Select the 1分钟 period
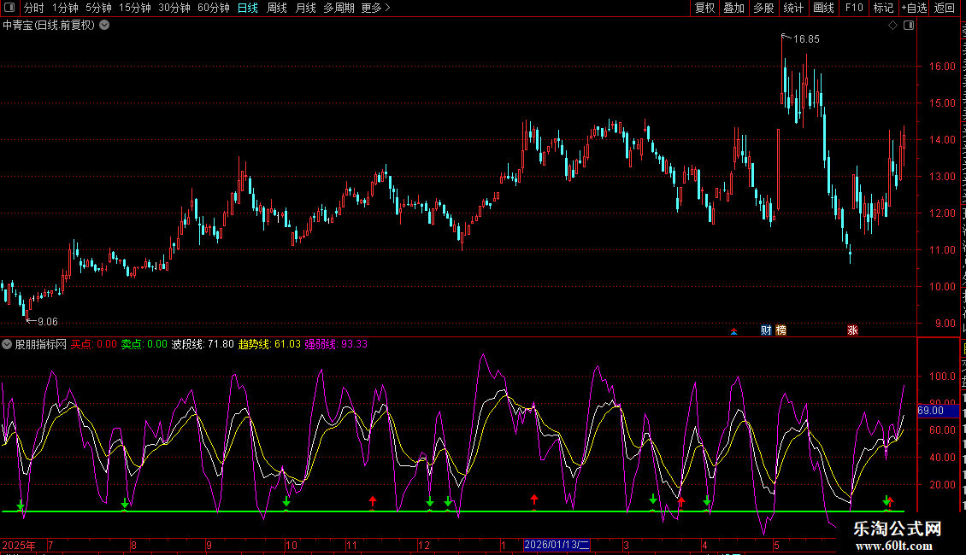The width and height of the screenshot is (966, 555). pos(65,8)
